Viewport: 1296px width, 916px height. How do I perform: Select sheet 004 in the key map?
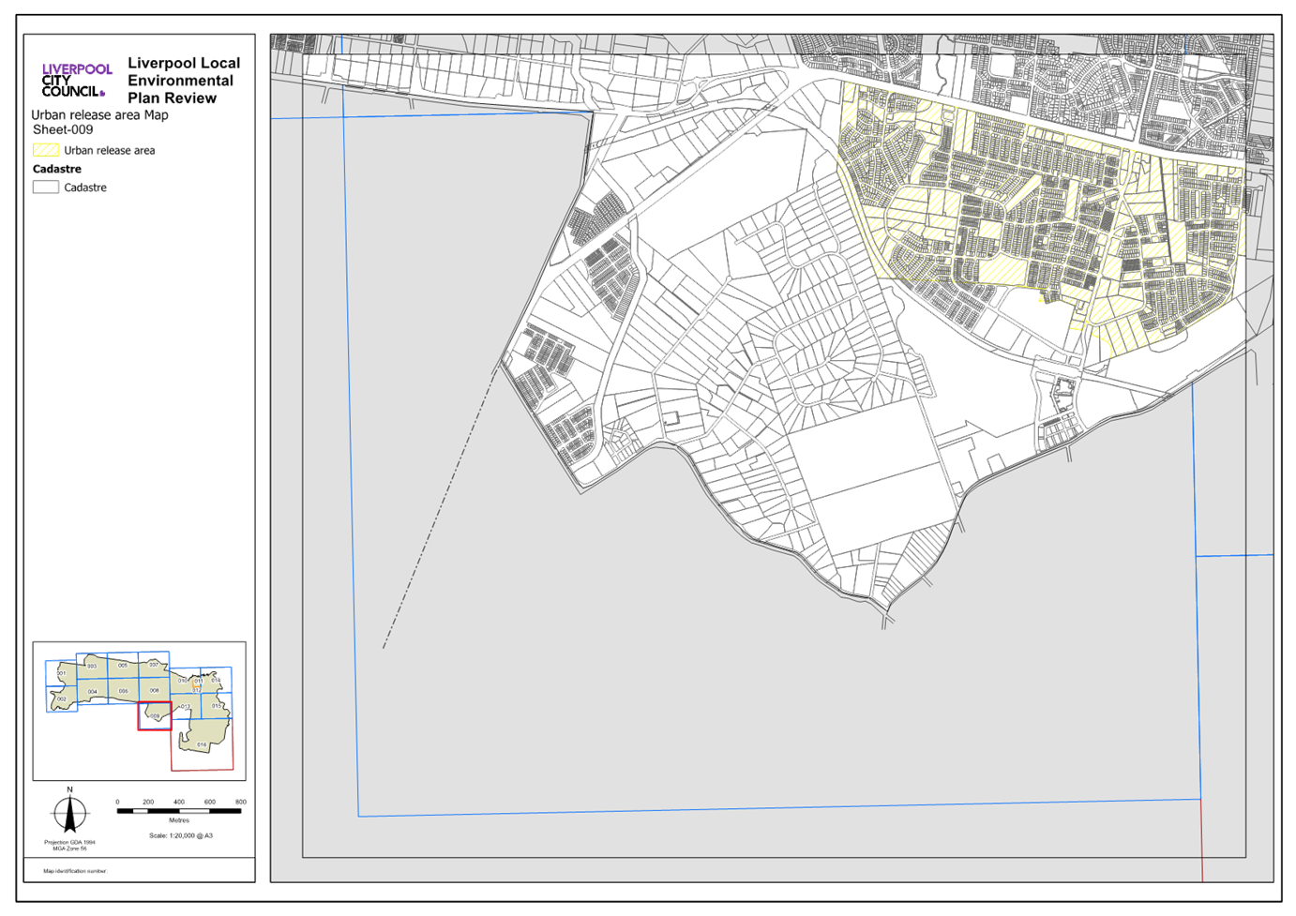point(93,691)
